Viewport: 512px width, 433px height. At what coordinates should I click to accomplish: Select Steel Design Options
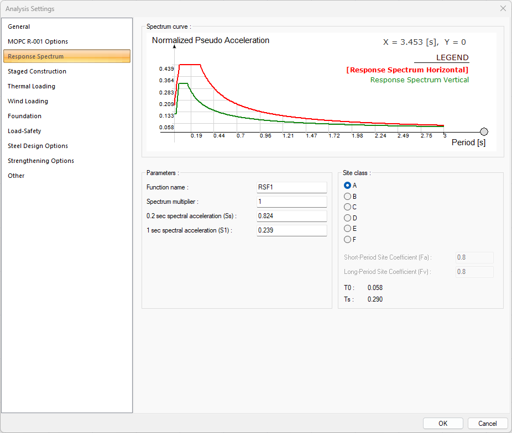[38, 146]
